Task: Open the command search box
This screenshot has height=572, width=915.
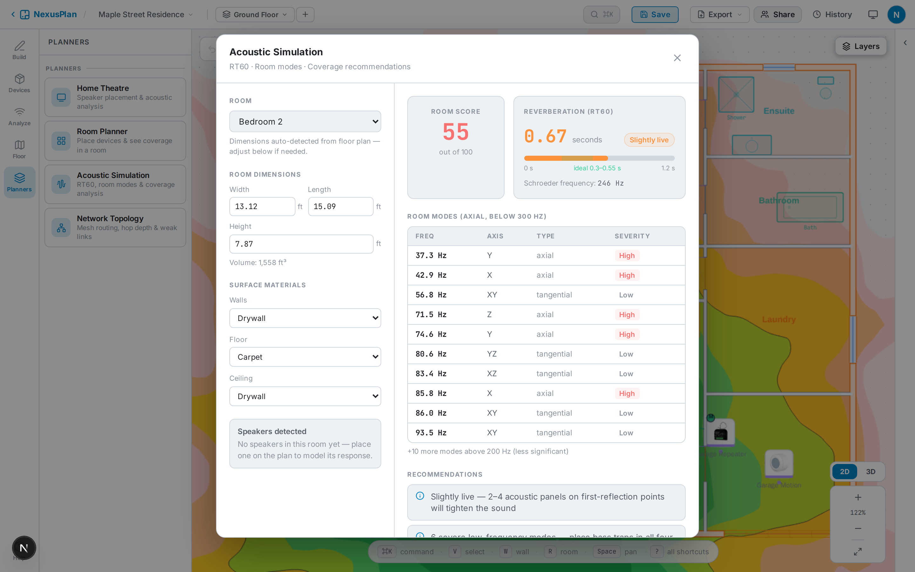Action: tap(601, 14)
